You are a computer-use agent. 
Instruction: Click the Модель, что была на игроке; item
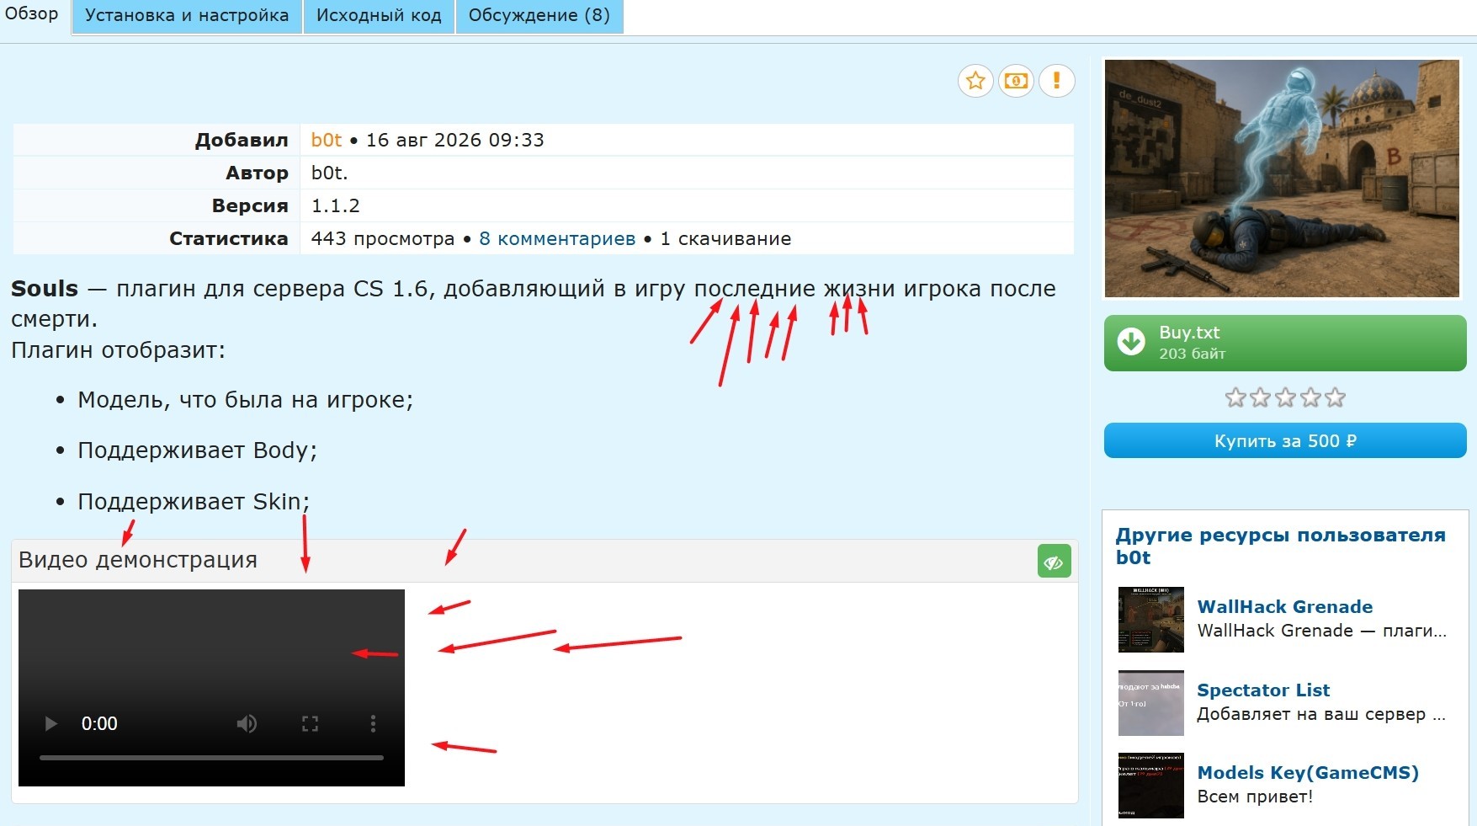[246, 399]
